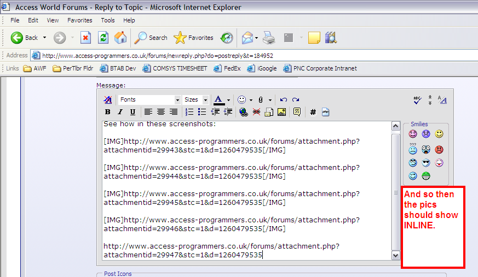Open the Favorites menu

pos(79,20)
